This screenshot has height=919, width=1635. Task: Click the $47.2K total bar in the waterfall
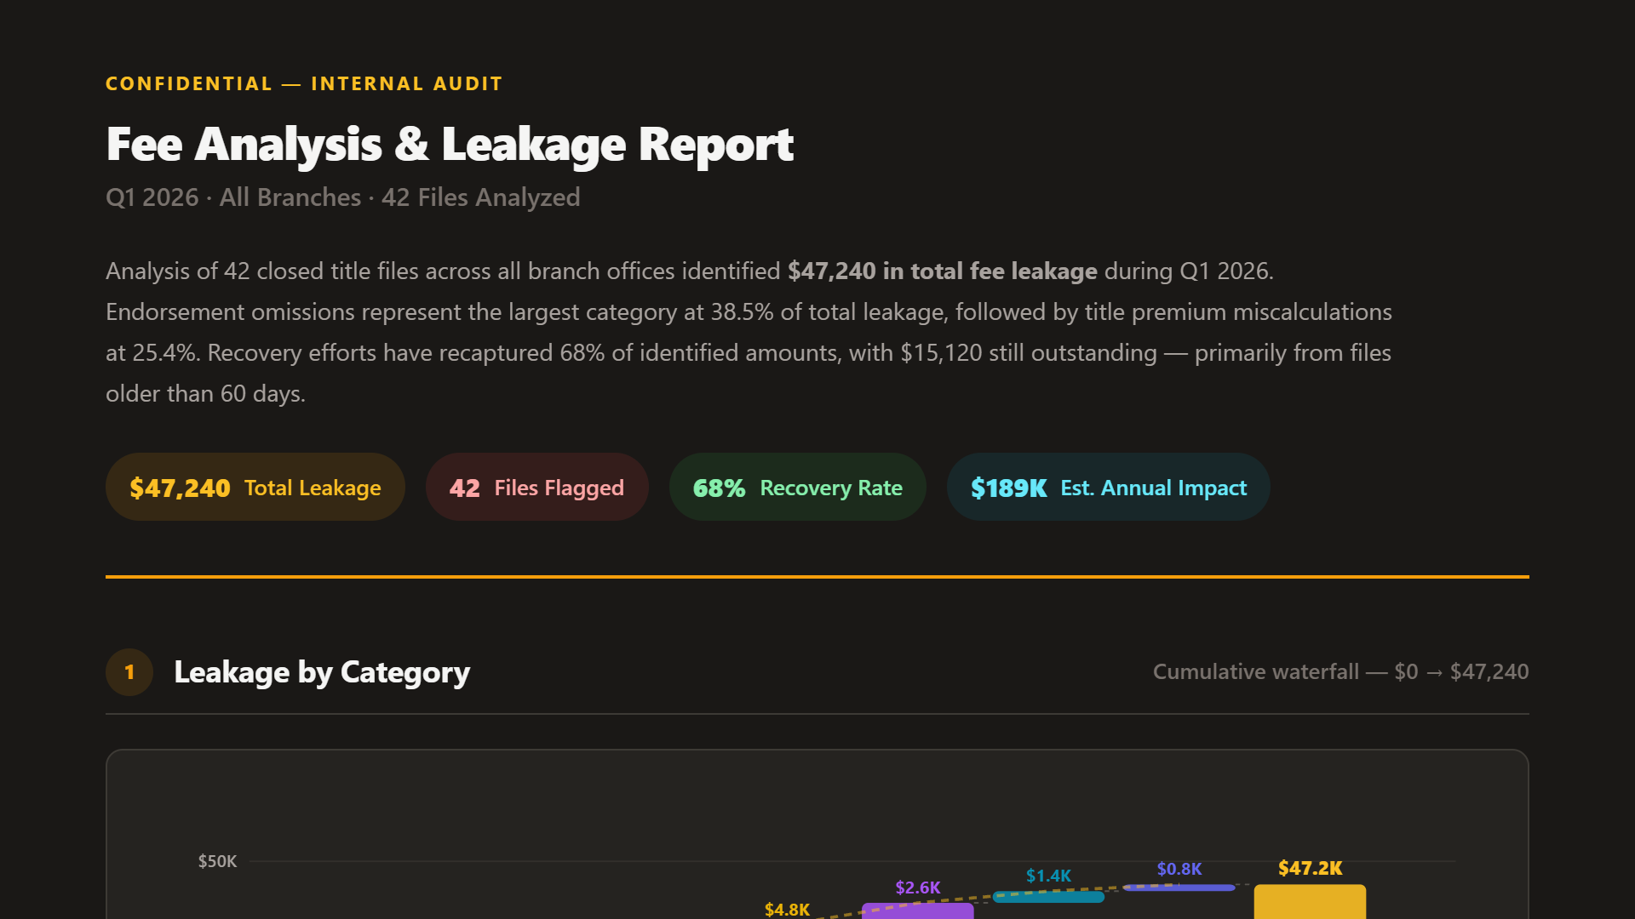1309,902
